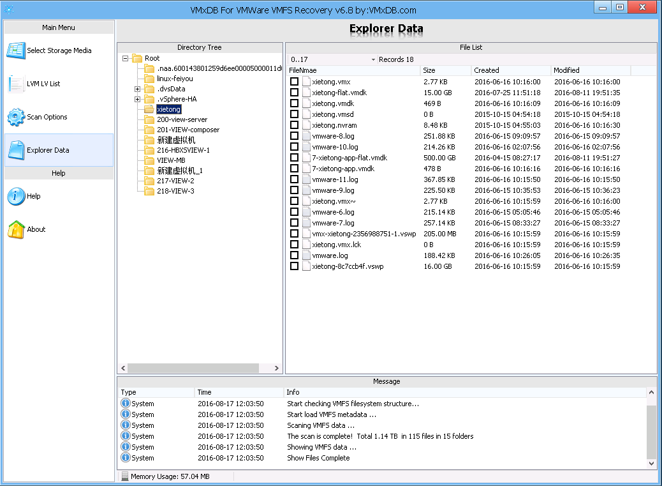
Task: Click the 218-VIEW-3 folder icon
Action: (x=149, y=191)
